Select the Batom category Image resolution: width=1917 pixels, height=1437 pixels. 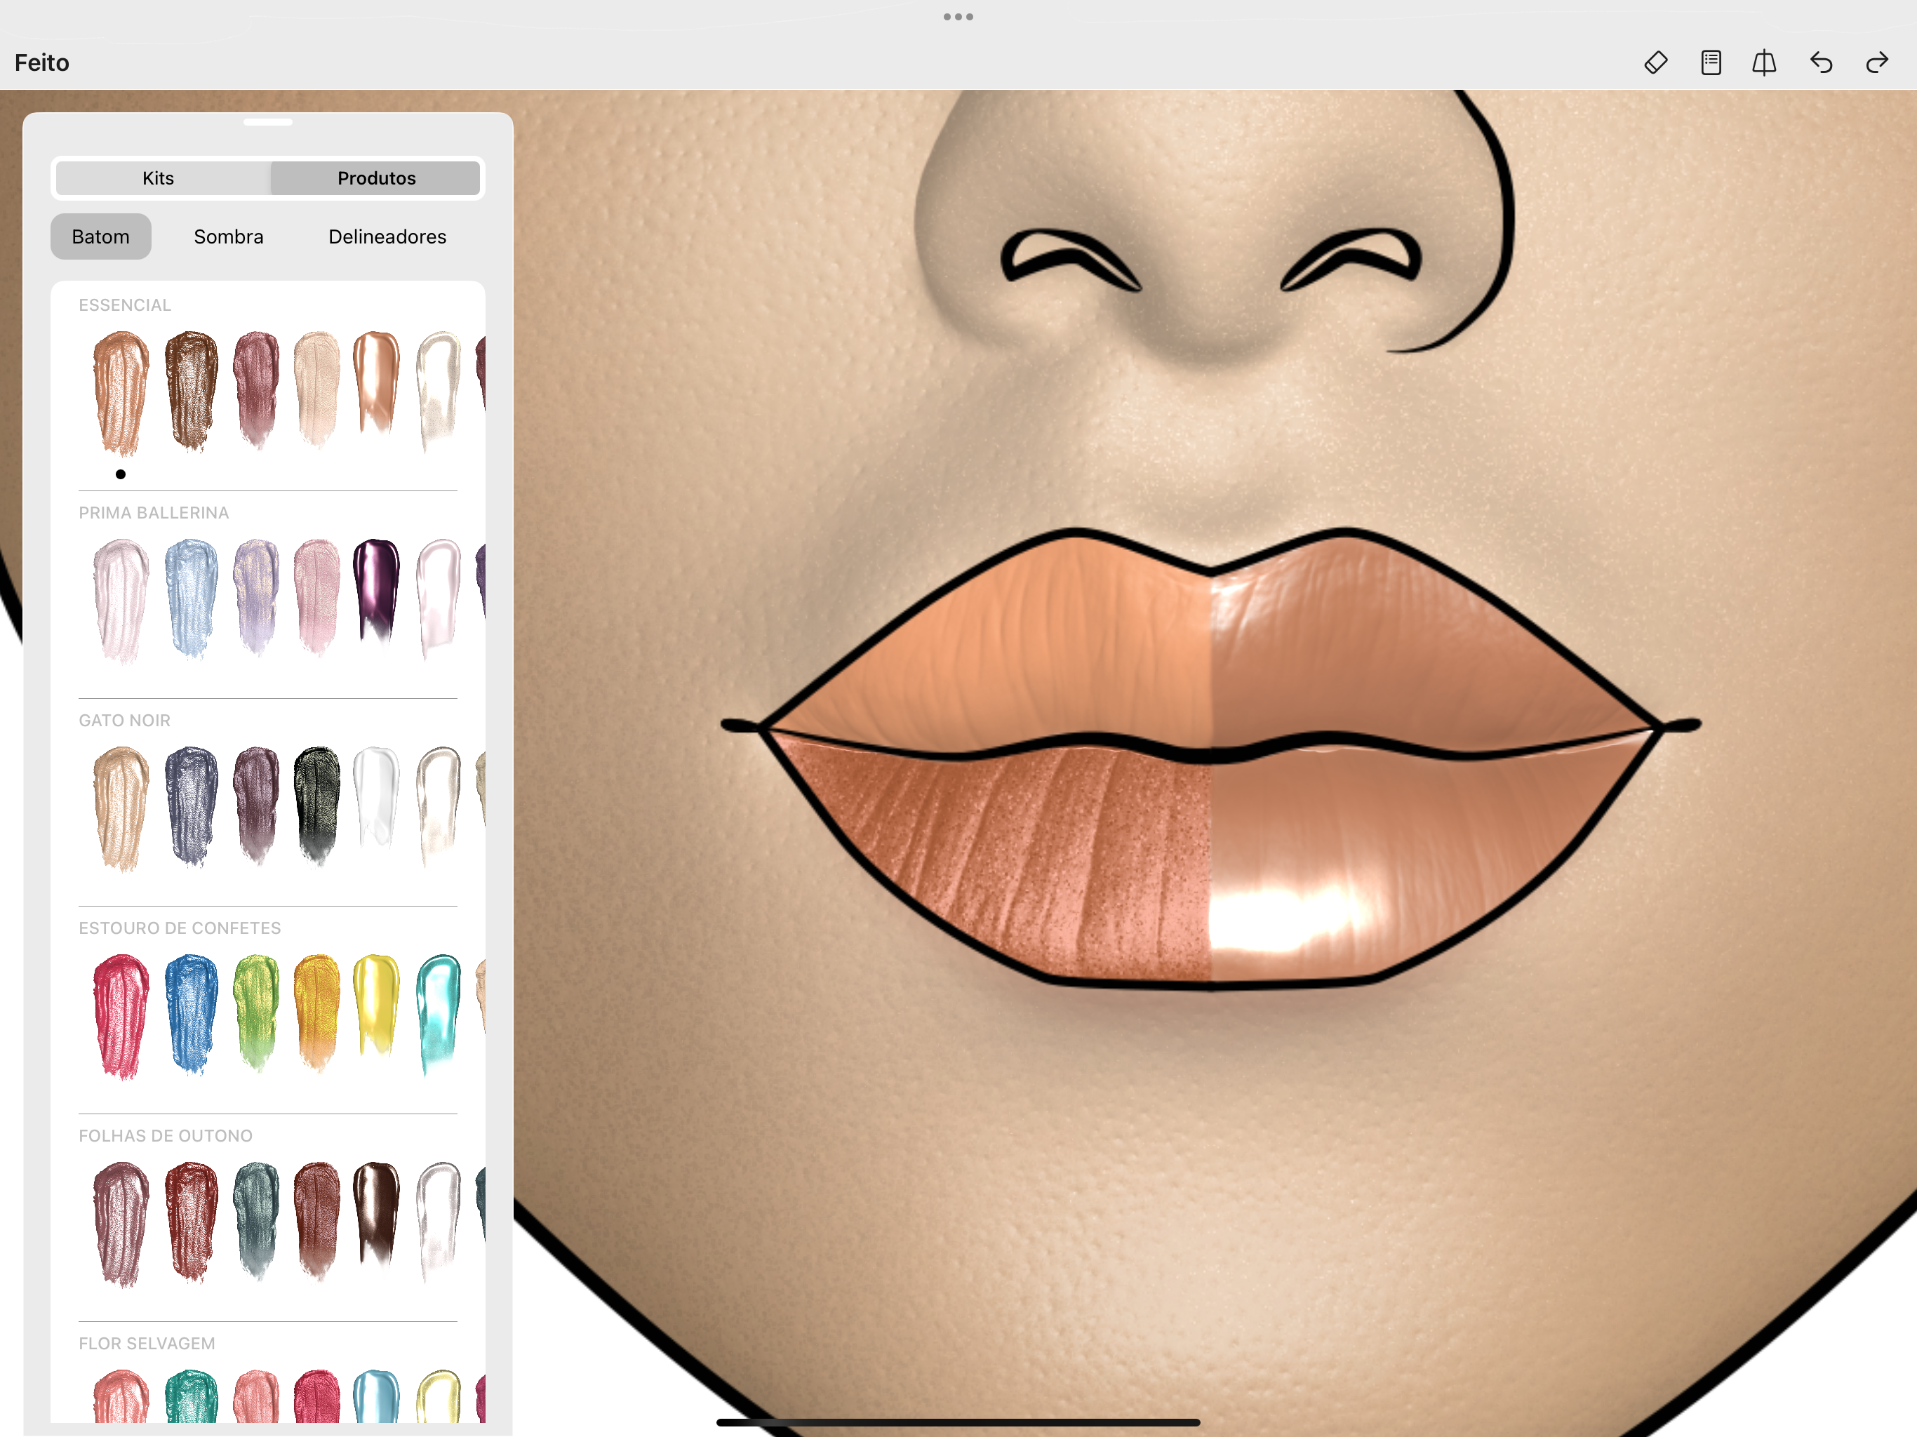click(100, 236)
